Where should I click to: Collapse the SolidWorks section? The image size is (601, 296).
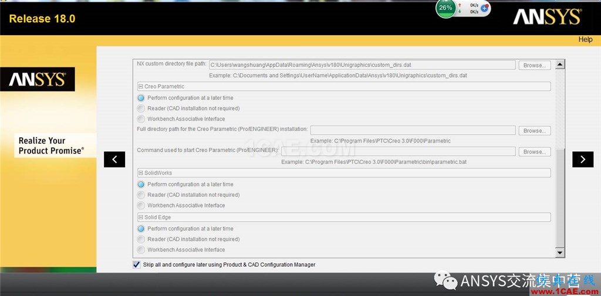[141, 173]
